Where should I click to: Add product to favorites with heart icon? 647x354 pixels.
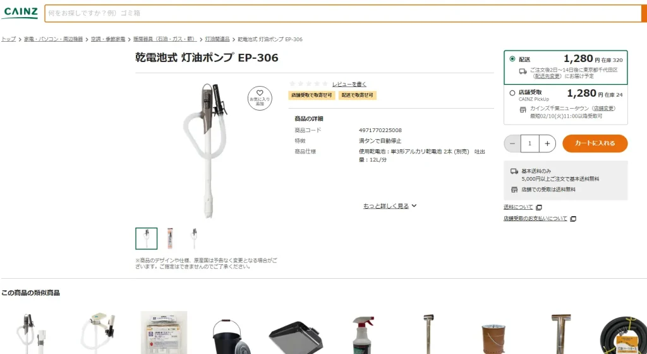260,98
